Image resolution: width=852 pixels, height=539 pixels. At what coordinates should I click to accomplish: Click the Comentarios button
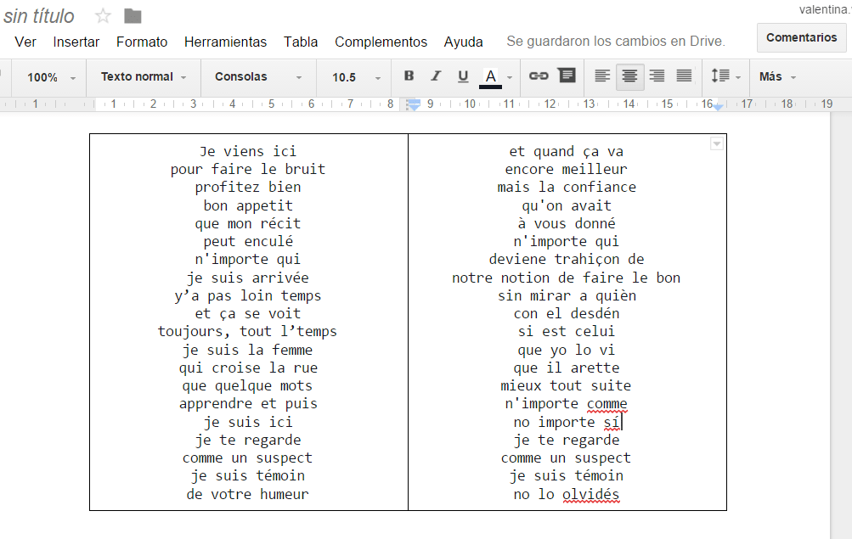click(x=801, y=37)
